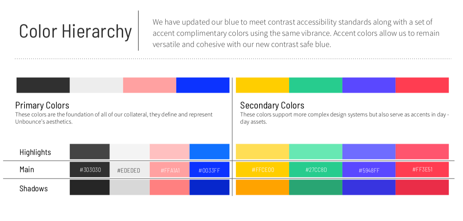Pick the #FFA1A1 pink main swatch

click(170, 170)
